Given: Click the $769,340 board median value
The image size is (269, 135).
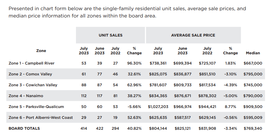Looking at the screenshot, I should (x=253, y=128).
